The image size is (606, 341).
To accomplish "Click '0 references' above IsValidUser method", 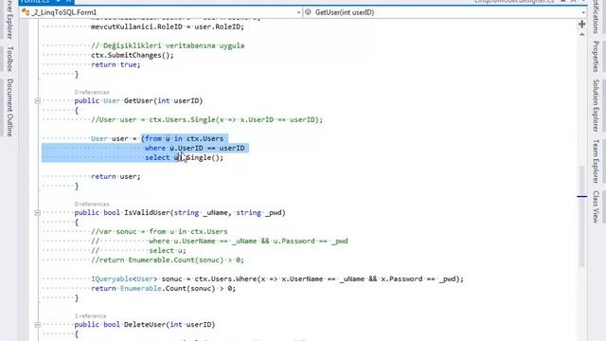I will (92, 204).
